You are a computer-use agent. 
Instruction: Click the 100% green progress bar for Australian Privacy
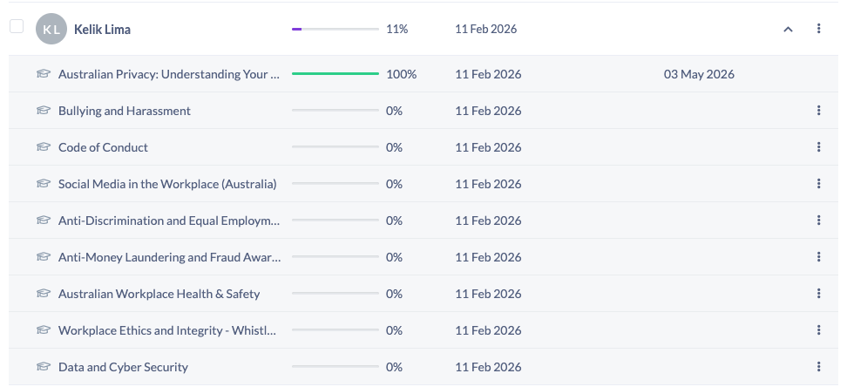335,73
